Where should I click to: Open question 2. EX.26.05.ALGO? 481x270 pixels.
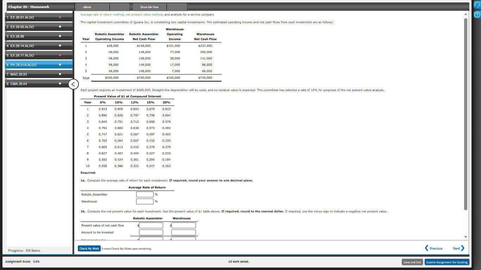39,26
